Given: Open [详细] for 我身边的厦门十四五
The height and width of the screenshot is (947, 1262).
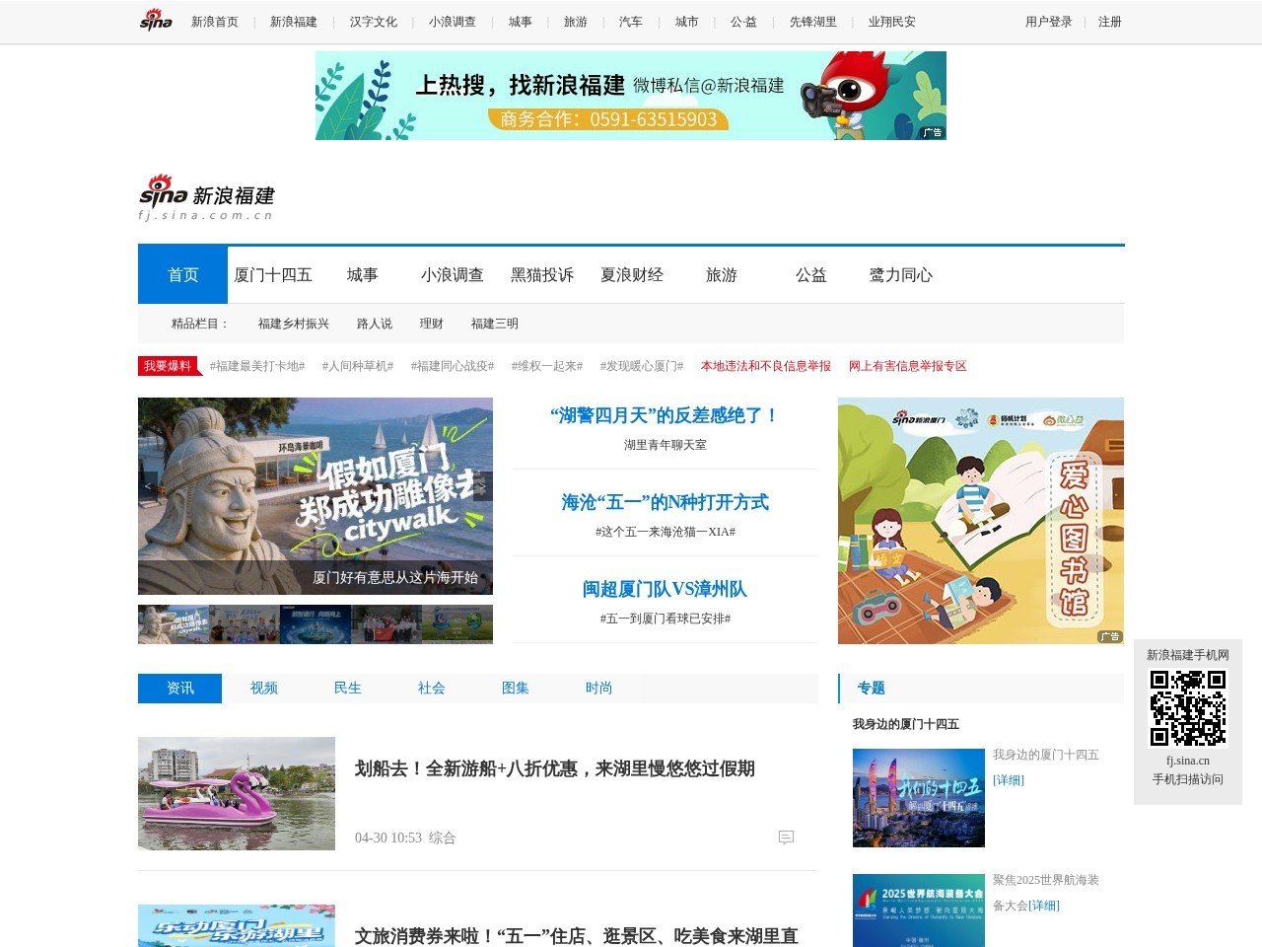Looking at the screenshot, I should tap(1009, 780).
